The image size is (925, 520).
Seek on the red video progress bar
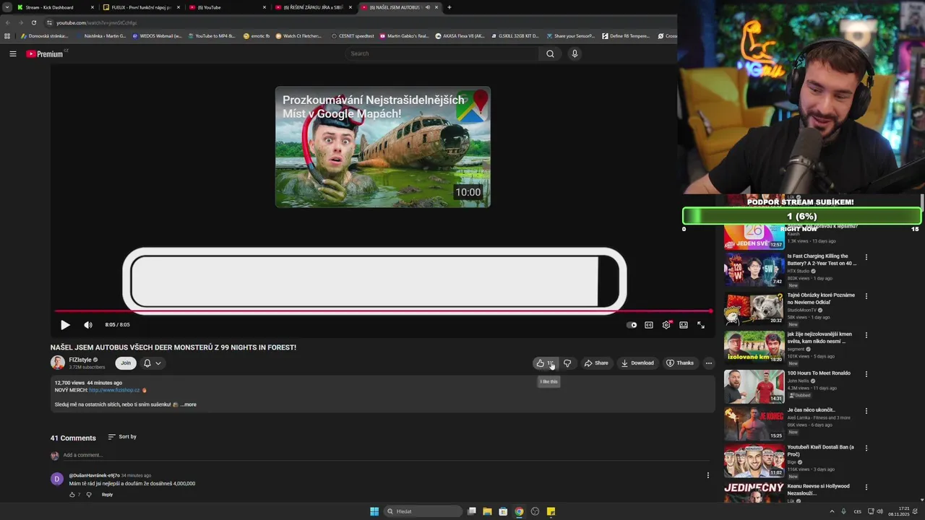pyautogui.click(x=382, y=311)
